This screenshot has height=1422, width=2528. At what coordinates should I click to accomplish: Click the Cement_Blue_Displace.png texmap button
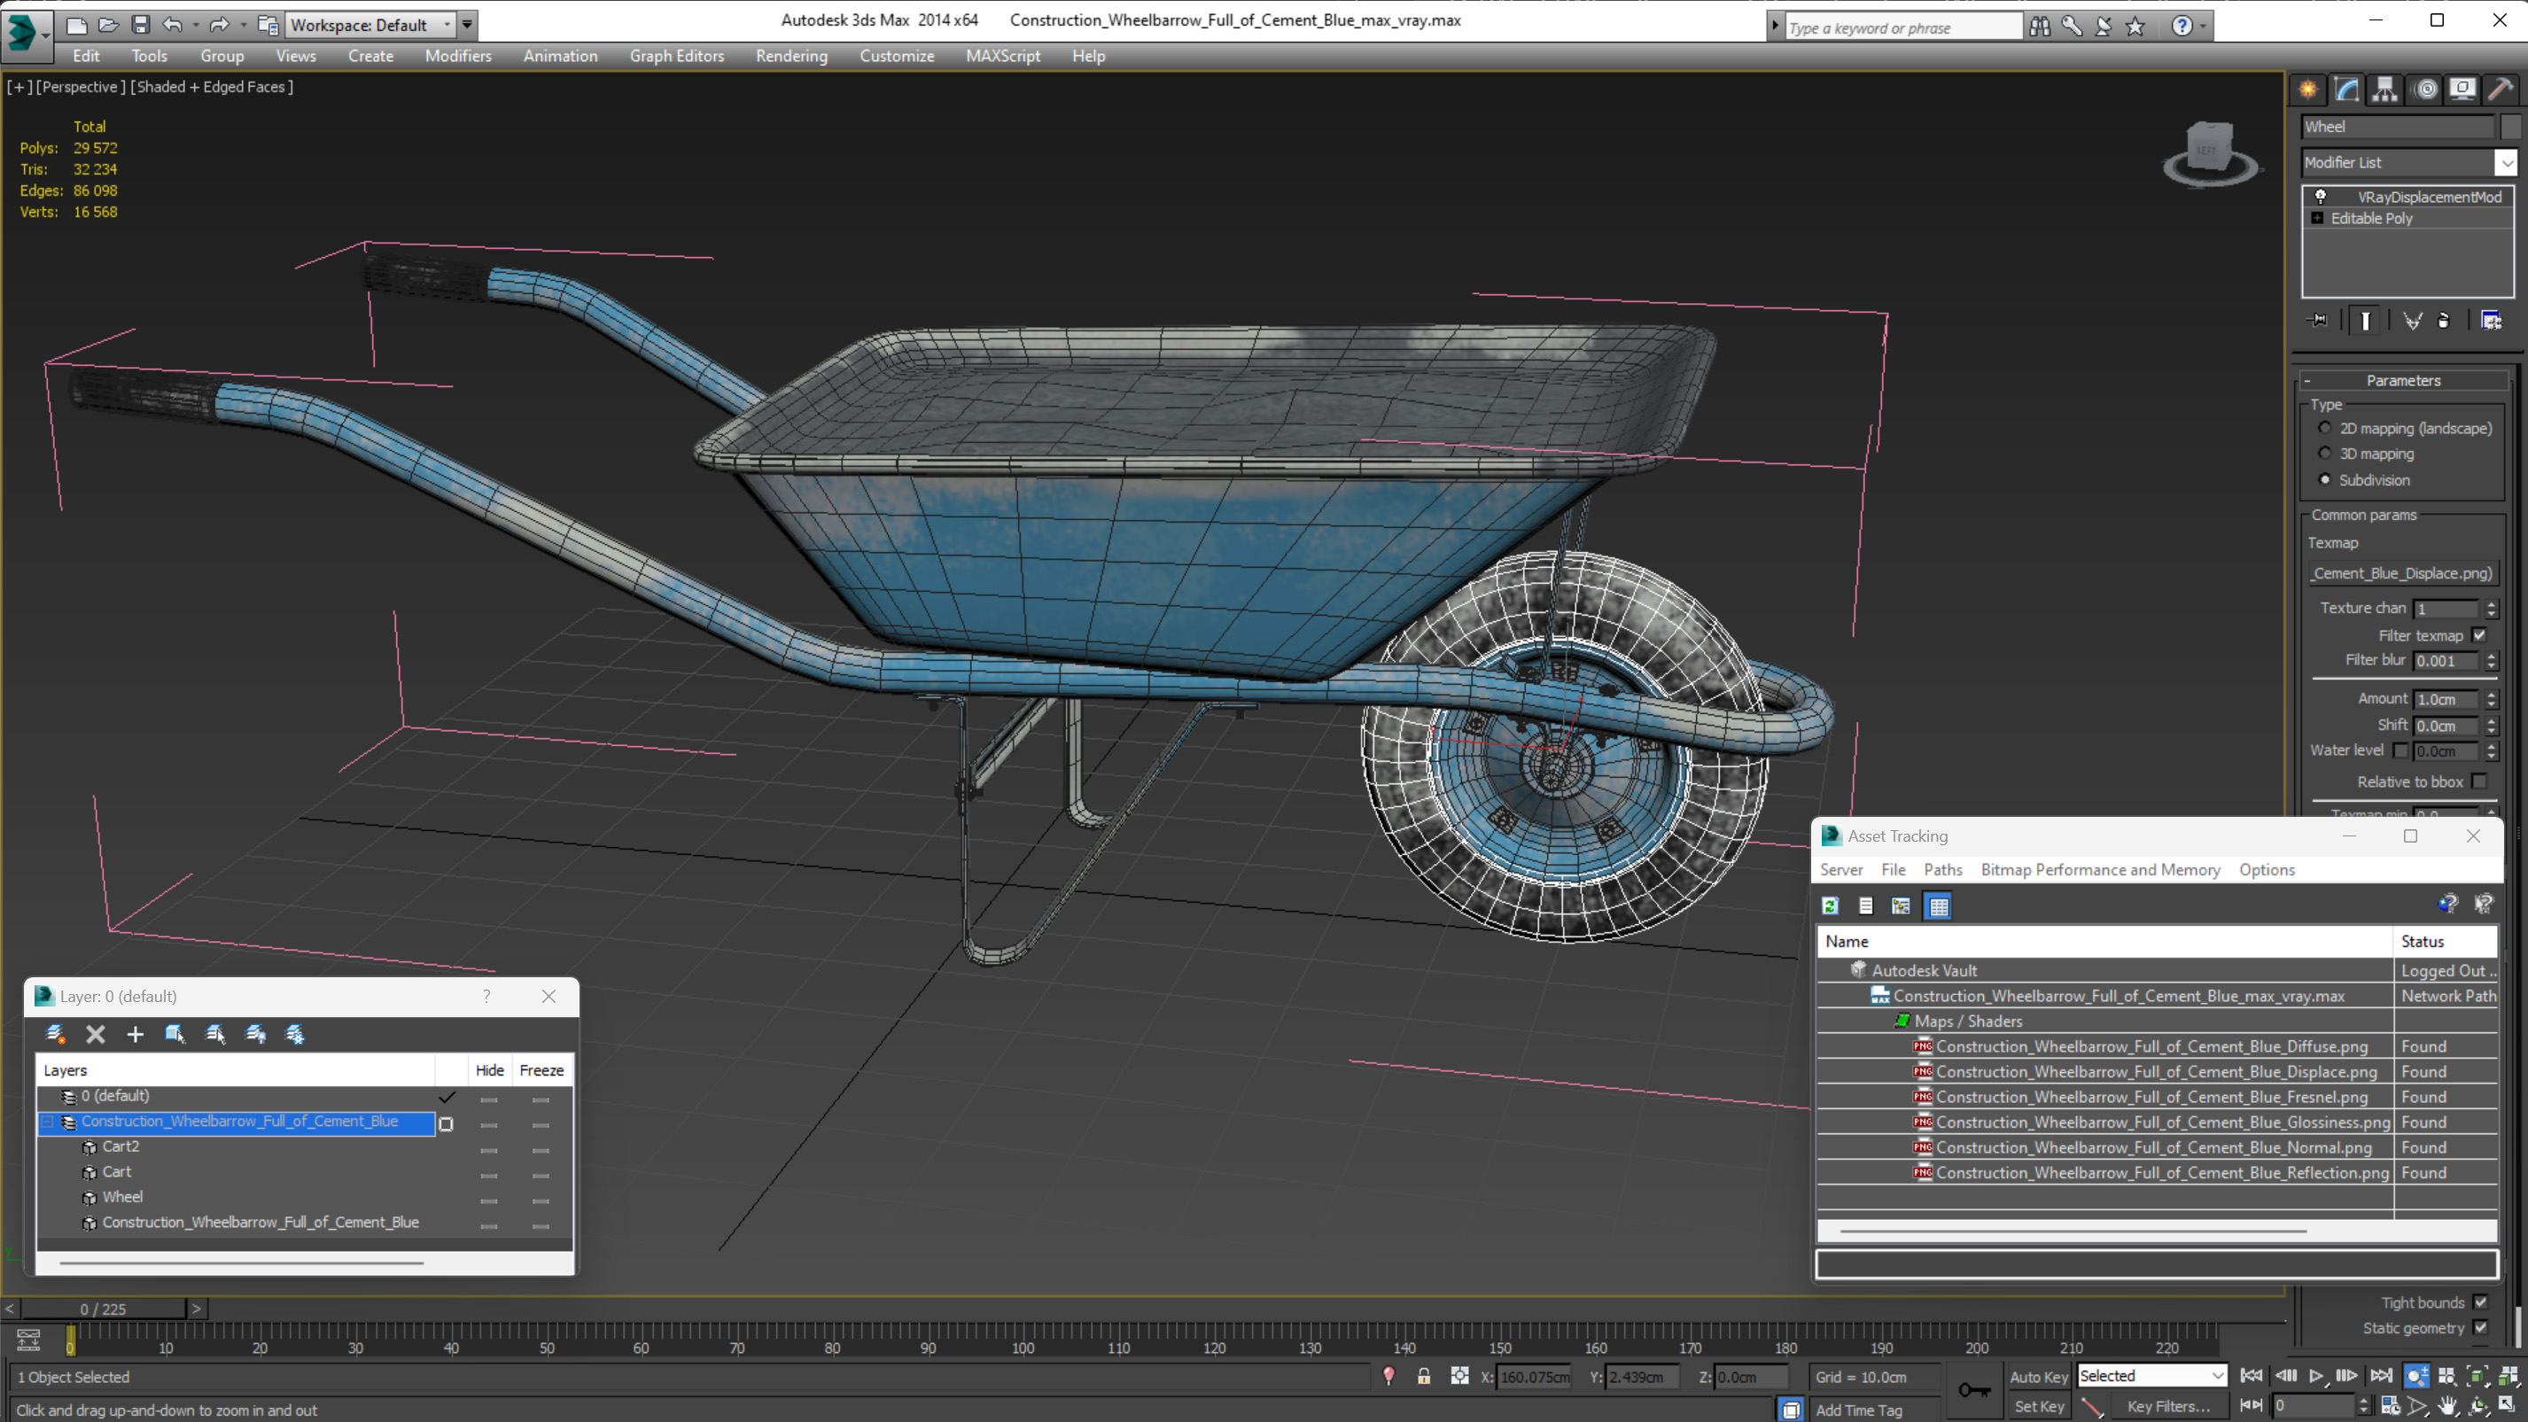(x=2401, y=573)
